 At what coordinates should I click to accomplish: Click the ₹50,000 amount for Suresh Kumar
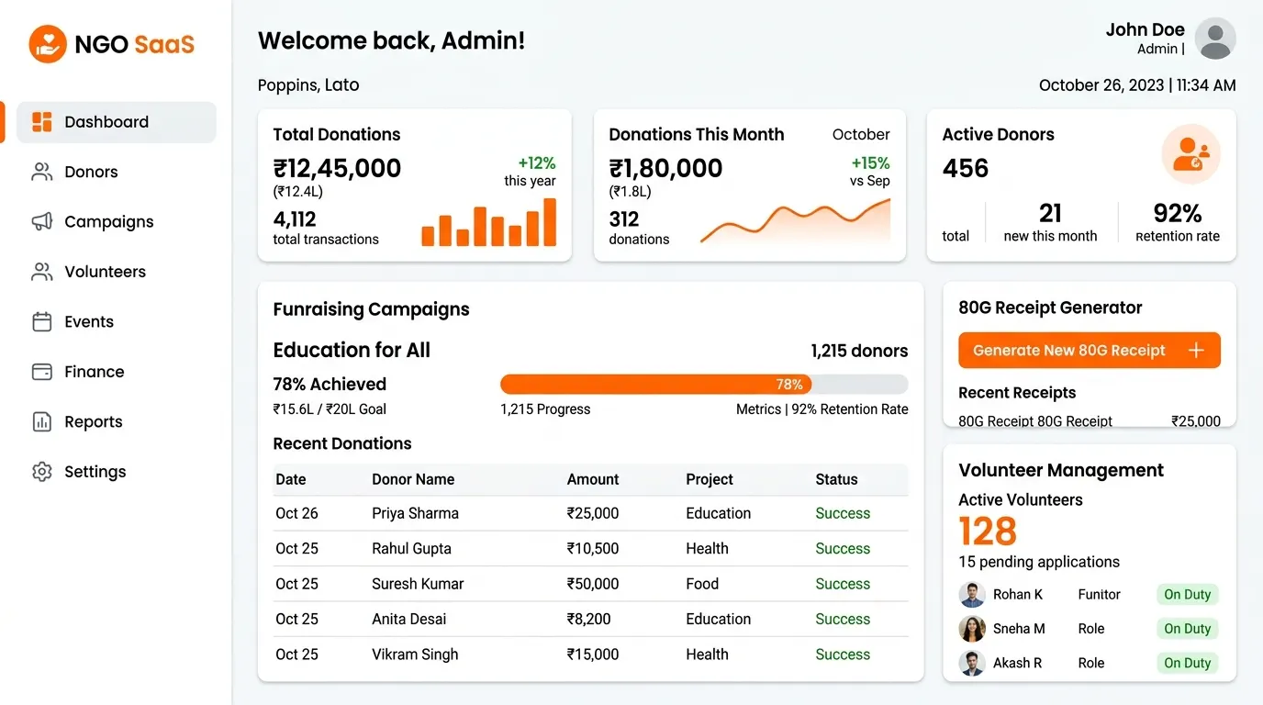tap(593, 584)
